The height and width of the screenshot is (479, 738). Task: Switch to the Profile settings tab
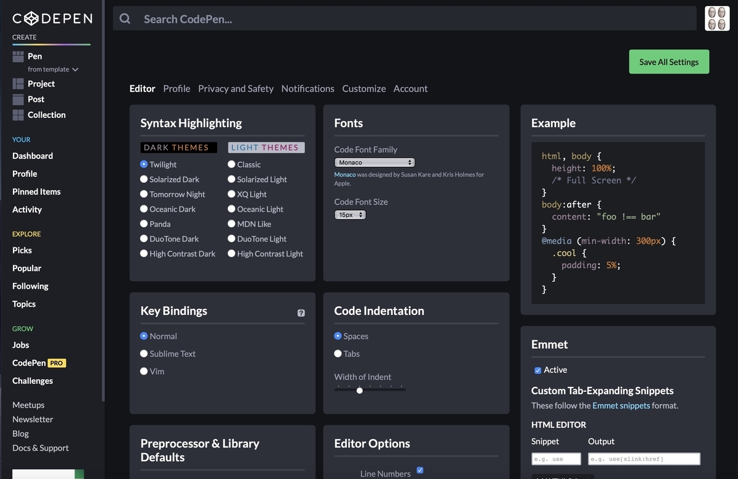[x=177, y=88]
